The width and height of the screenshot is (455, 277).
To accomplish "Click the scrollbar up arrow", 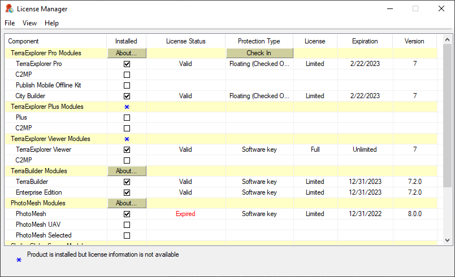I will pyautogui.click(x=447, y=40).
